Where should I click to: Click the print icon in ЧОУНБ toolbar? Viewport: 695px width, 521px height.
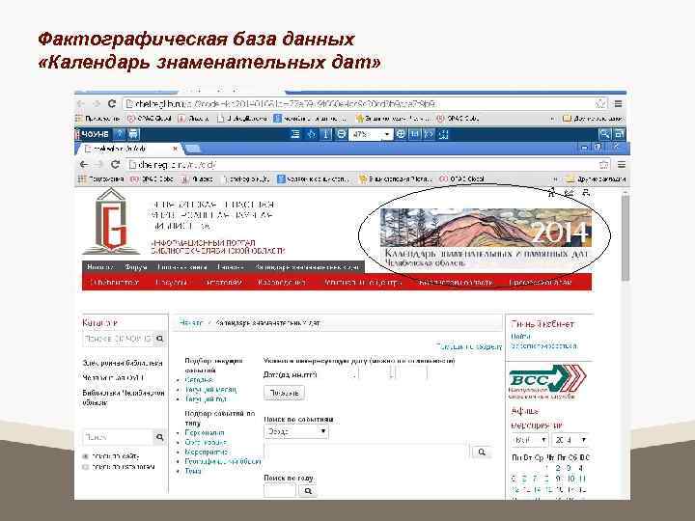134,134
